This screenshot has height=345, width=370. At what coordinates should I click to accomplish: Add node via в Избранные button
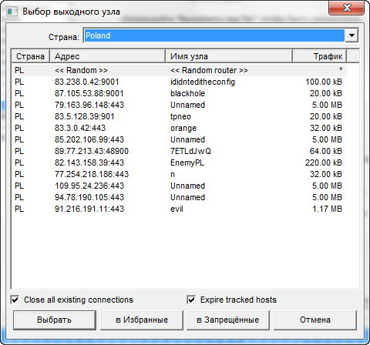142,320
